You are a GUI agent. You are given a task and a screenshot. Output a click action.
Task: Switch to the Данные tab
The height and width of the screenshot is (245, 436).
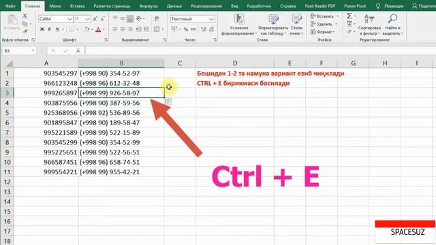(174, 6)
